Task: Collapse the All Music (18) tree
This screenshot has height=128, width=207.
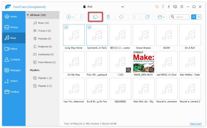Action: click(x=28, y=15)
